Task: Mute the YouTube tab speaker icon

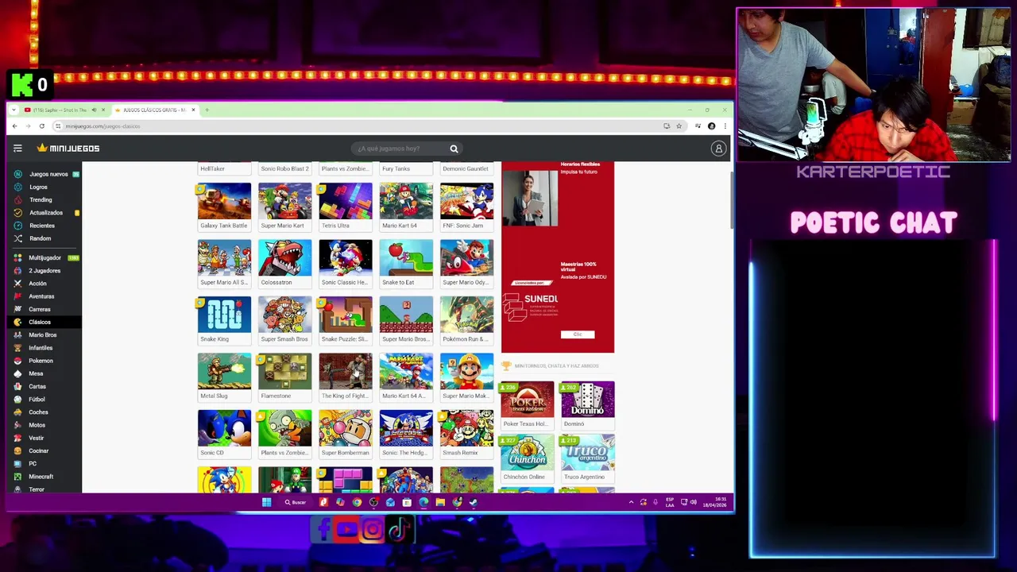Action: 94,110
